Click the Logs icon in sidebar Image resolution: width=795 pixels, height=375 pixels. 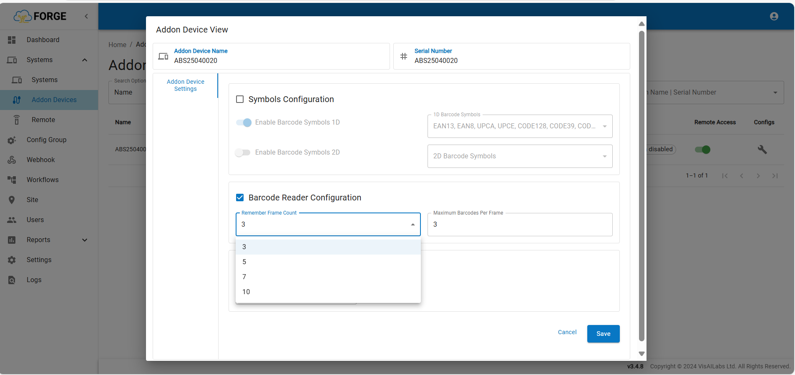tap(12, 280)
